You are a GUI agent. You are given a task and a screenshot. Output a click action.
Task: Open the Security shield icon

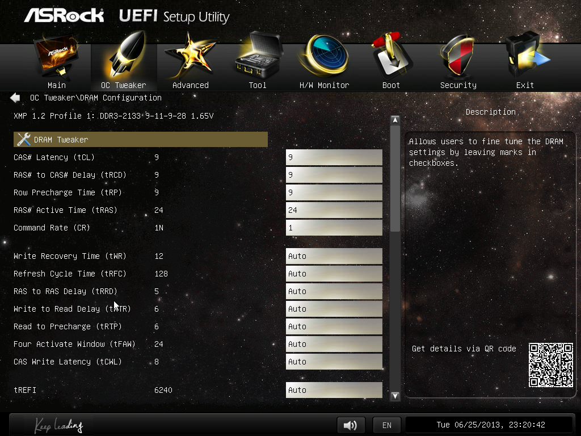pos(458,56)
